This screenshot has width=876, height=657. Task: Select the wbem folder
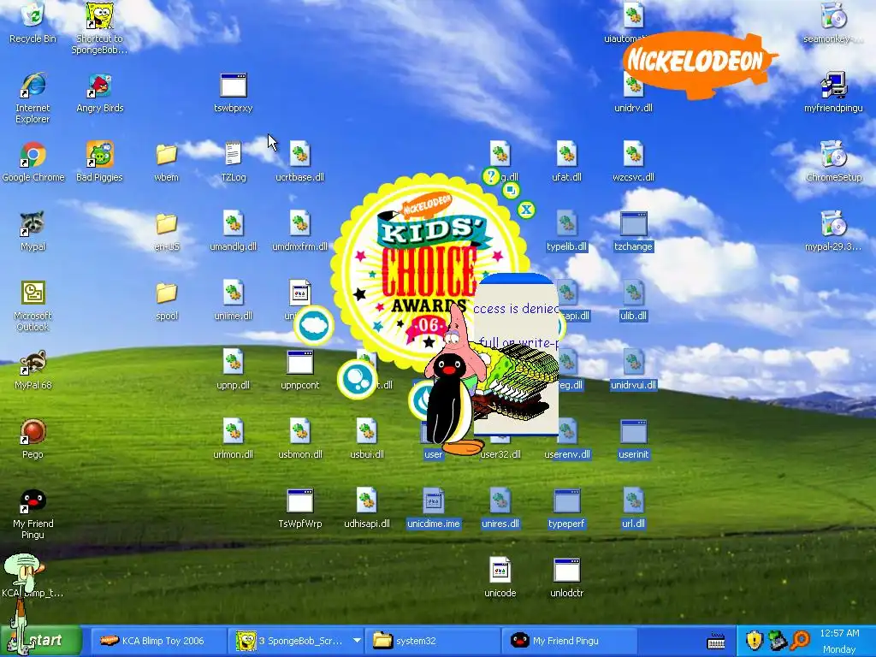click(167, 162)
